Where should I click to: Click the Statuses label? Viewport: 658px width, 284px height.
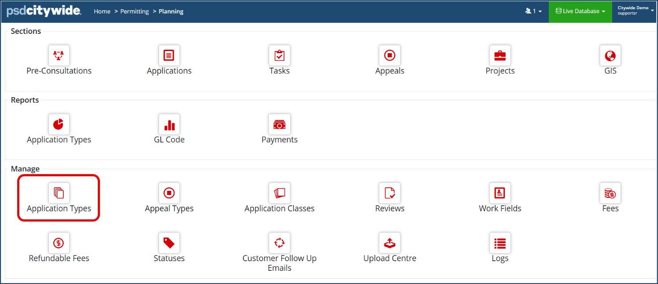169,259
